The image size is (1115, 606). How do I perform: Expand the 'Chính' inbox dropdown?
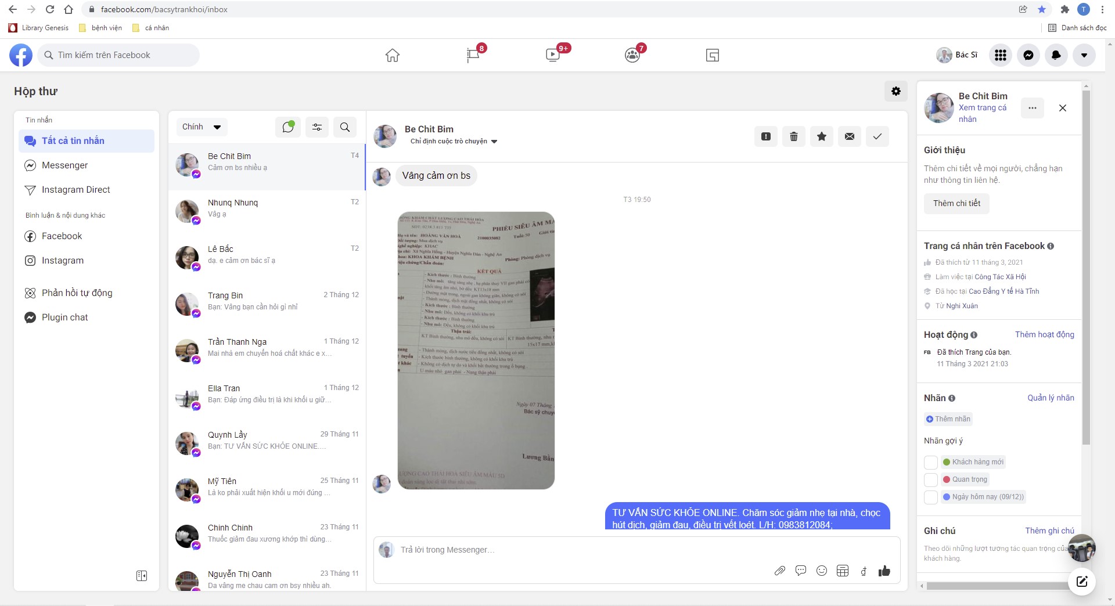pos(201,127)
